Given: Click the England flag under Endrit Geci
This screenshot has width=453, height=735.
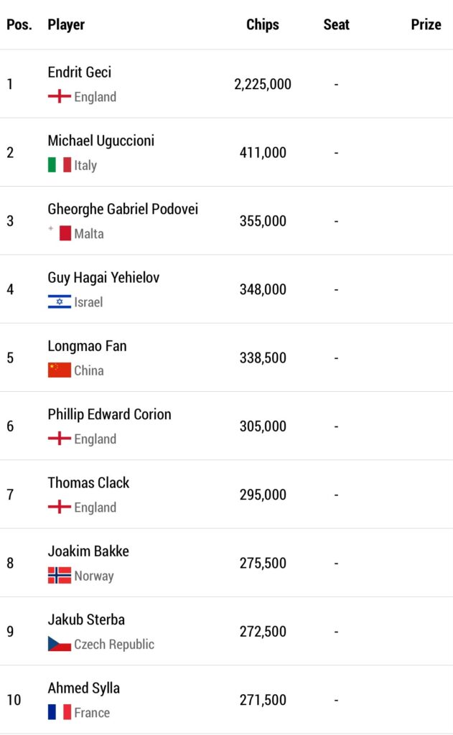Looking at the screenshot, I should (x=60, y=97).
